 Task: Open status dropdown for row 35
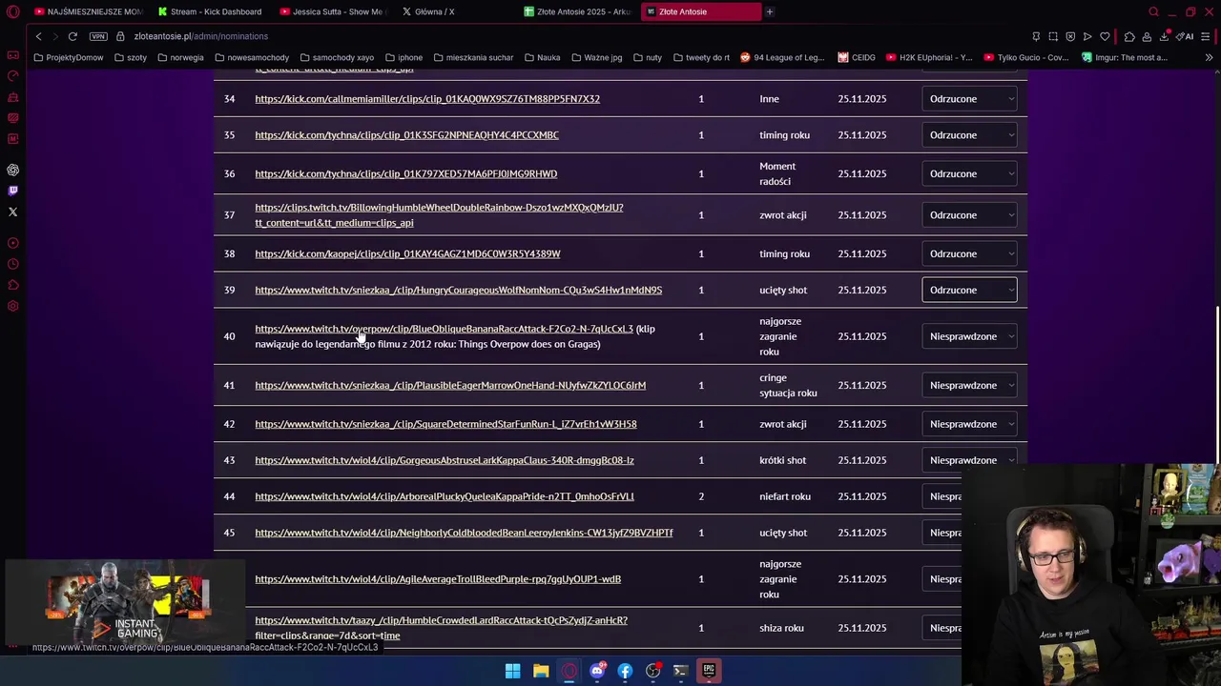pos(969,135)
